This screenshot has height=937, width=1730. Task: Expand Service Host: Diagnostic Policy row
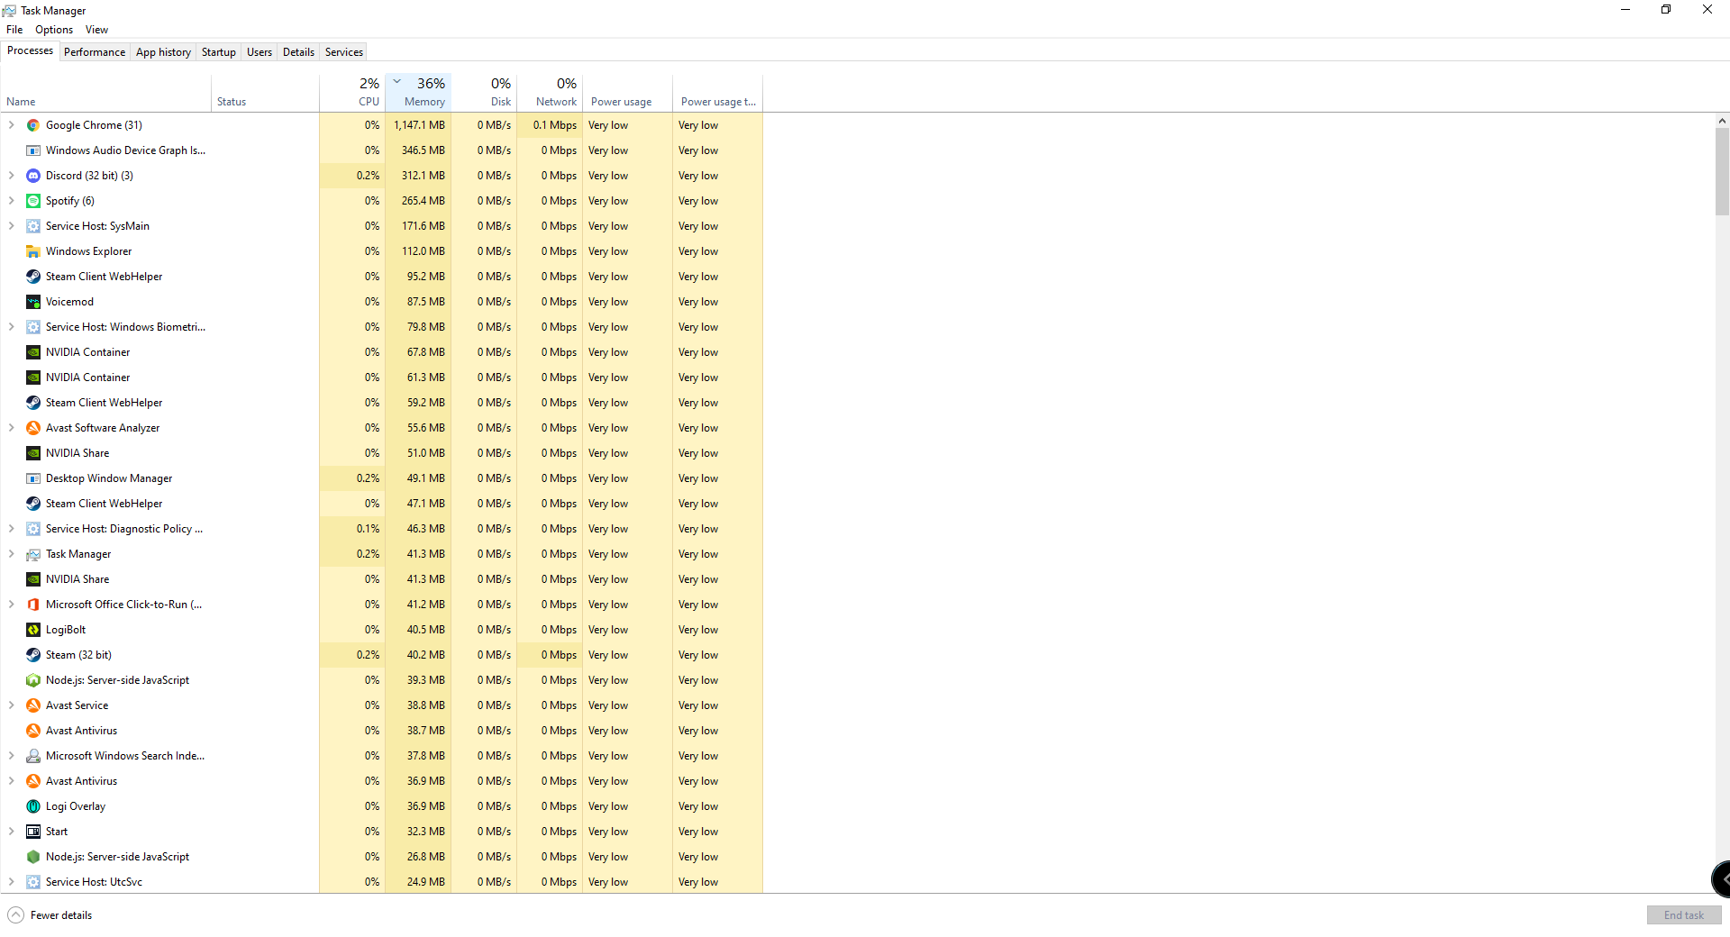(11, 529)
